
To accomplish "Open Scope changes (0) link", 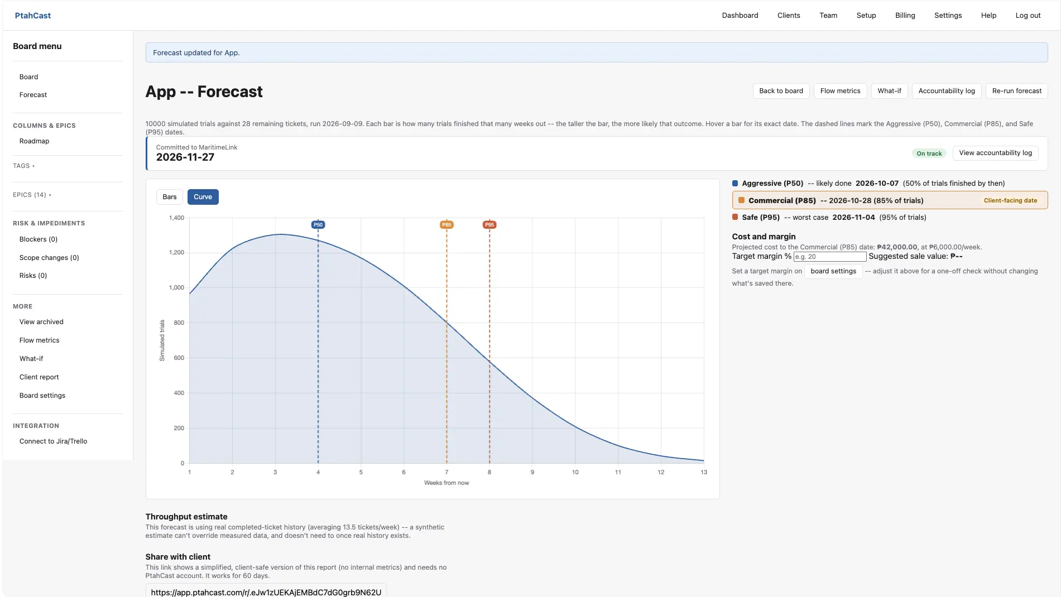I will pyautogui.click(x=49, y=258).
